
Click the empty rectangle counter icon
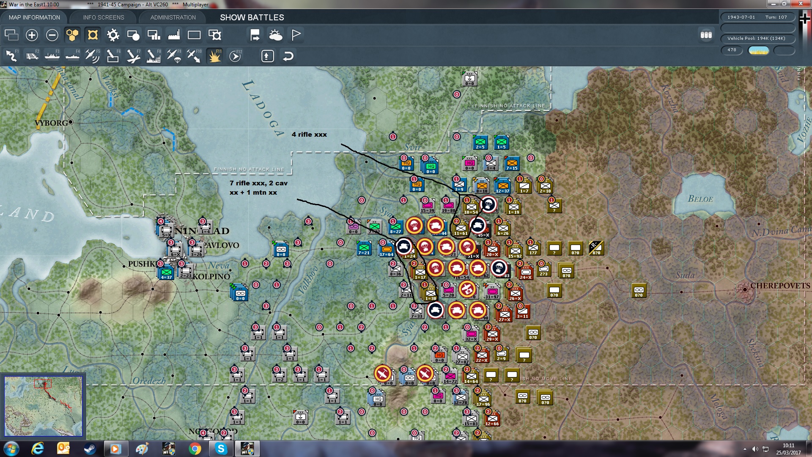coord(194,35)
